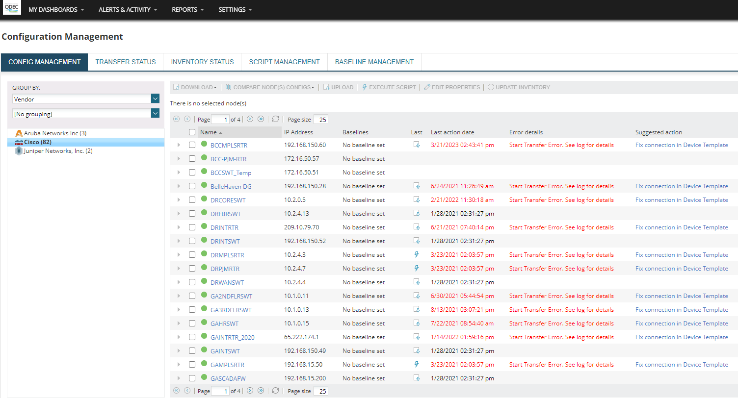The width and height of the screenshot is (738, 398).
Task: Click the ODEC logo icon
Action: pos(12,8)
